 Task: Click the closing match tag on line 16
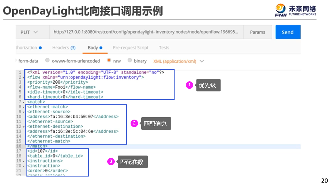[x=37, y=146]
